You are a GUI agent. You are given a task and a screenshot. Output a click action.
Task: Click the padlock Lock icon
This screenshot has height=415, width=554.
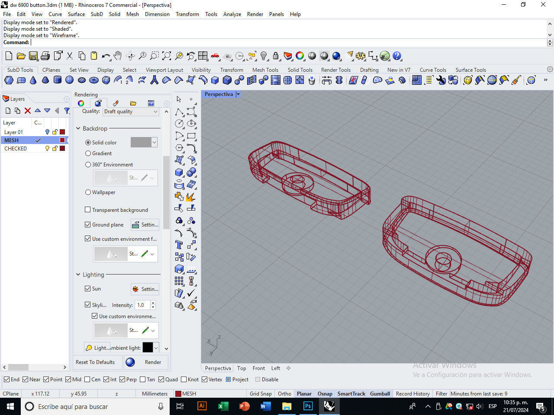275,56
